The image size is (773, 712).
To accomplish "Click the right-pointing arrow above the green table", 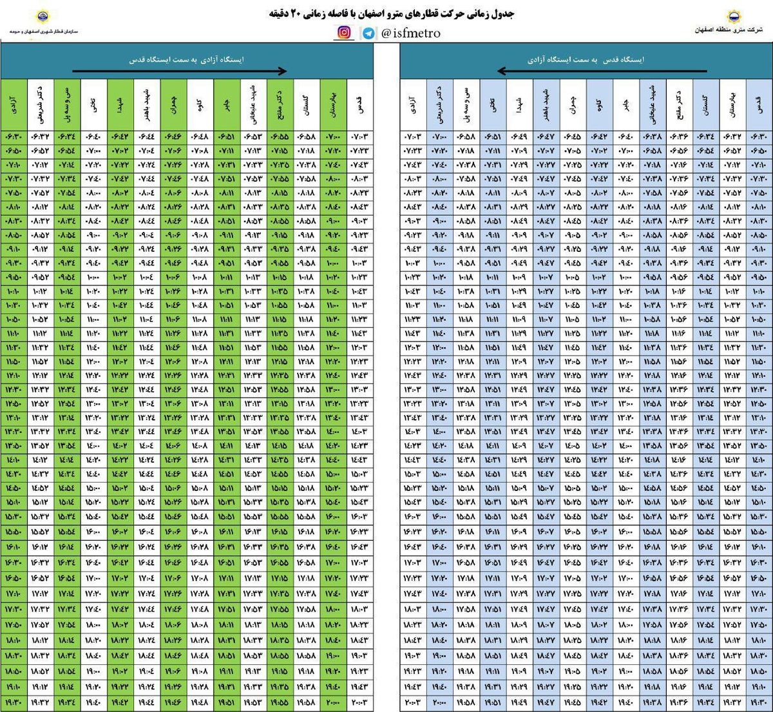I will coord(179,72).
